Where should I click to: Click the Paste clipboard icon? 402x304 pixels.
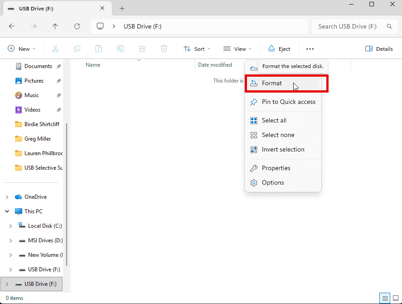point(99,49)
